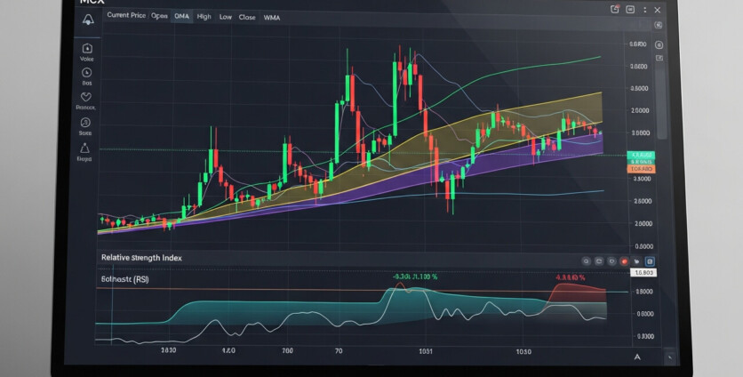Click the notification icon with red dot

615,9
